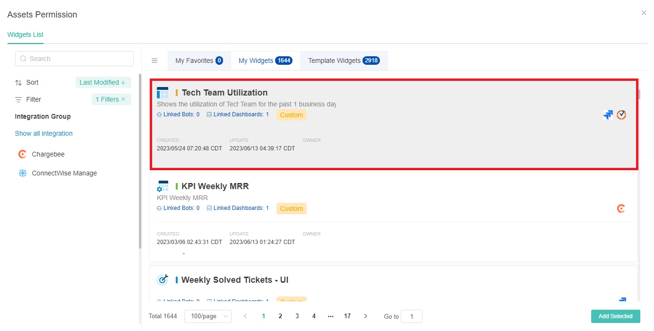Click the Tech Team Utilization table widget icon
The image size is (654, 331).
163,93
